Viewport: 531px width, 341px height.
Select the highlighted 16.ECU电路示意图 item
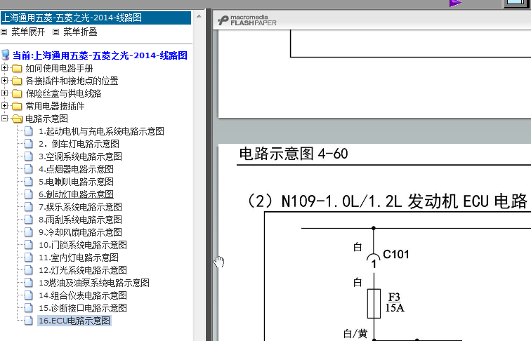74,321
